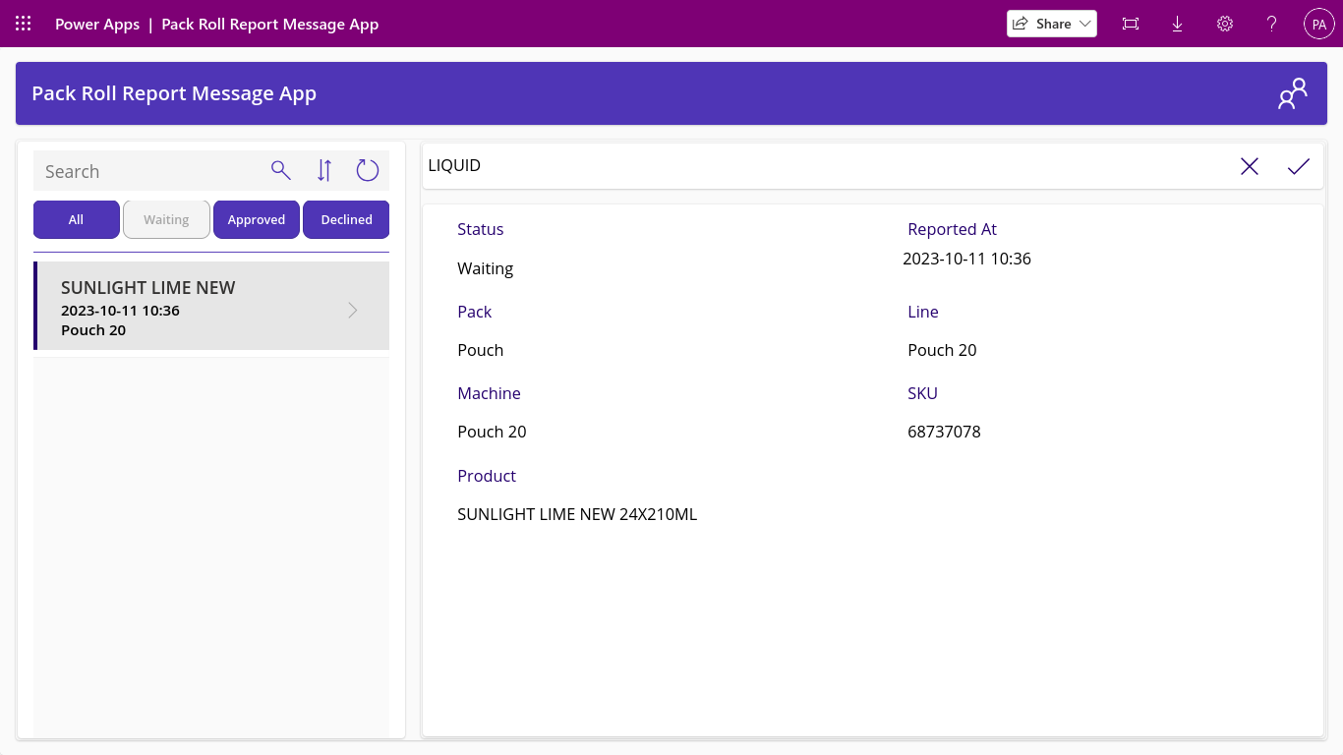Approve the report with the checkmark icon
The image size is (1343, 755).
[1299, 166]
